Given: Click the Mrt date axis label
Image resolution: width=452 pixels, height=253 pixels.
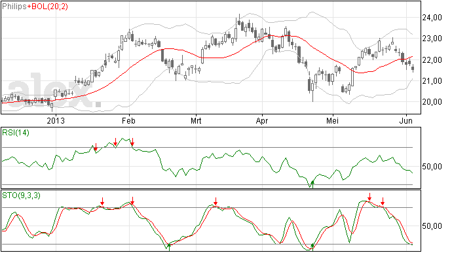Looking at the screenshot, I should pyautogui.click(x=196, y=120).
